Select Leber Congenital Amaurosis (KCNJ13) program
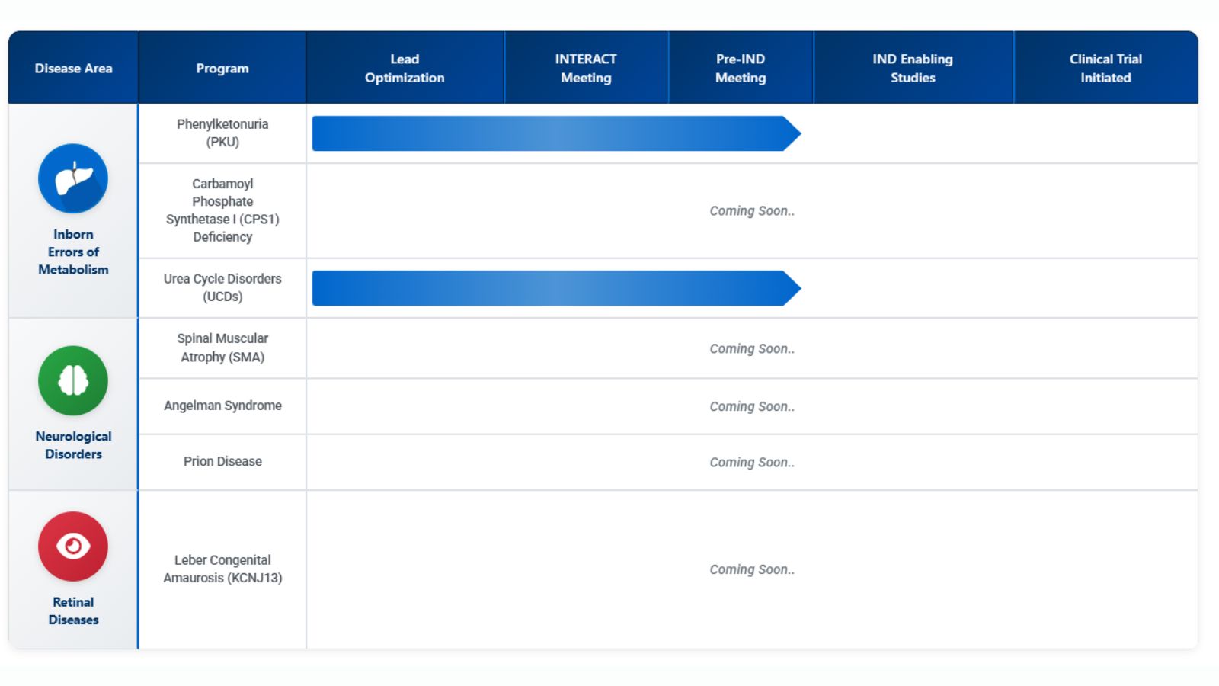Viewport: 1219px width, 686px height. (x=222, y=569)
